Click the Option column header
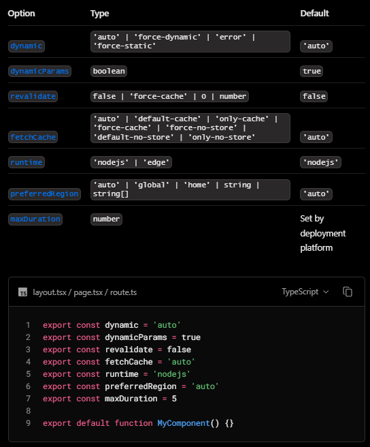 (21, 14)
